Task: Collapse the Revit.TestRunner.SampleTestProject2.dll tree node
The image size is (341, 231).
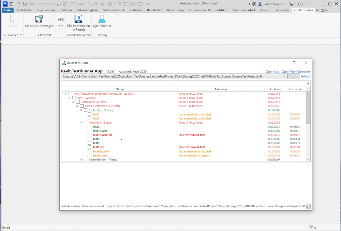Action: pyautogui.click(x=65, y=94)
